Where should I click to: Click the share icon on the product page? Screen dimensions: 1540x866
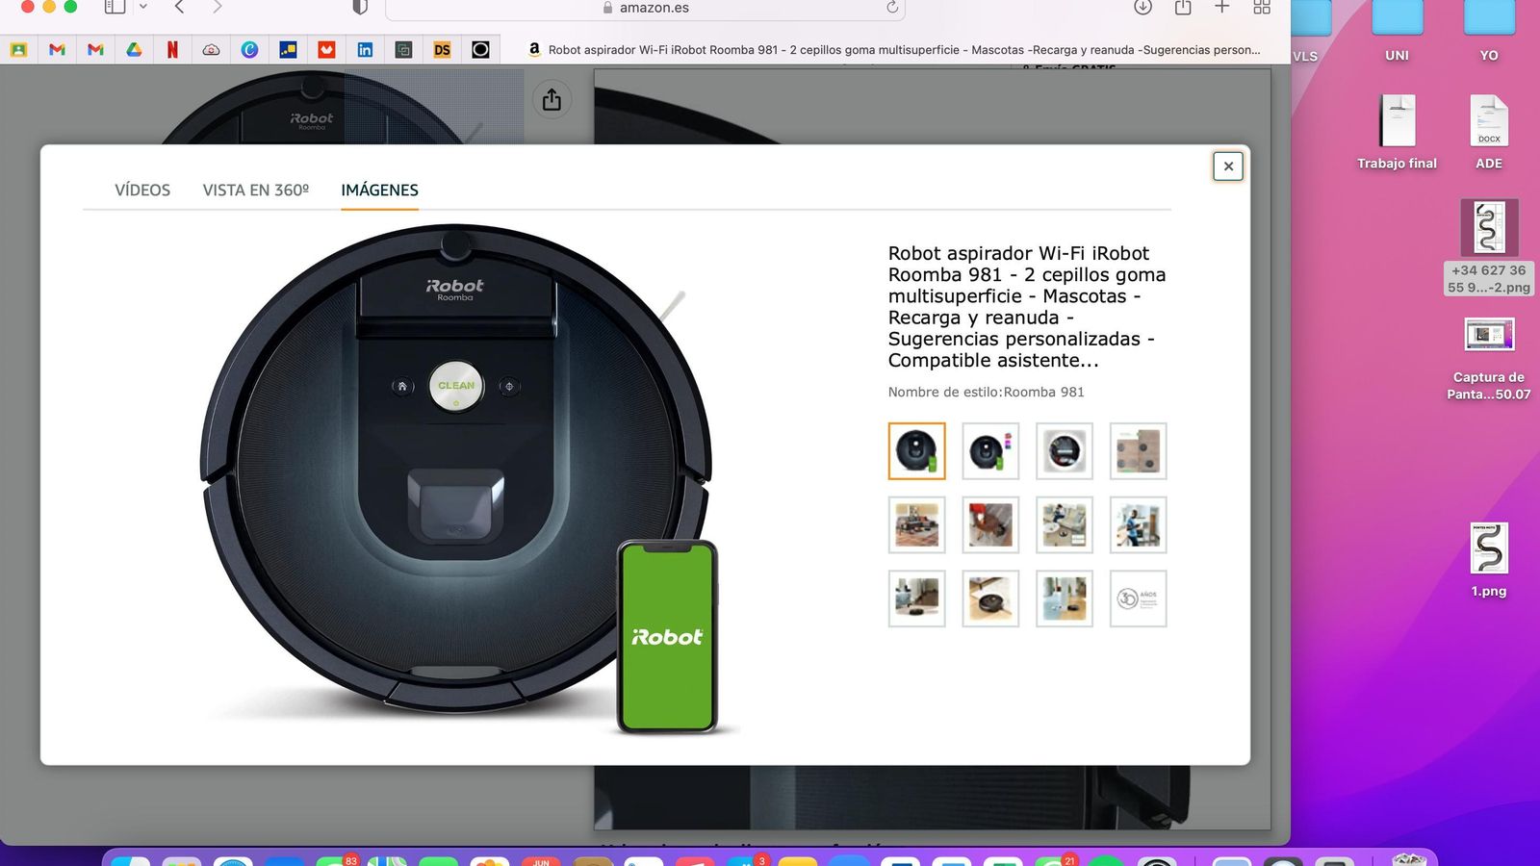click(551, 99)
